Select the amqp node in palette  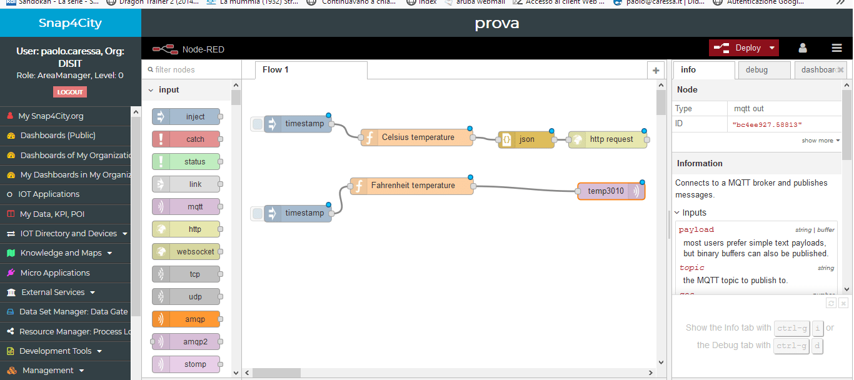click(x=186, y=319)
